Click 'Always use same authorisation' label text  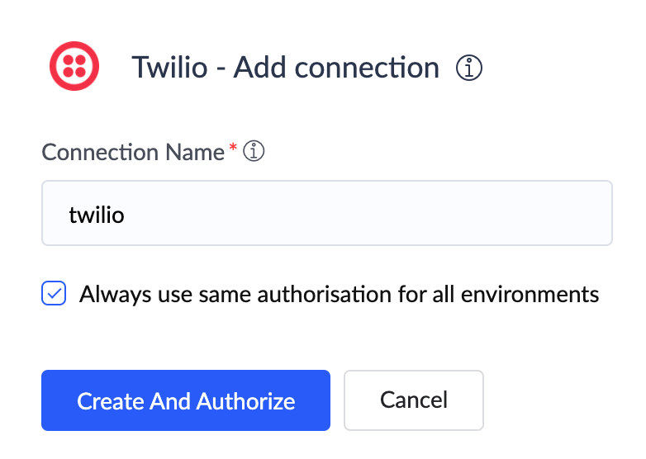[x=339, y=294]
